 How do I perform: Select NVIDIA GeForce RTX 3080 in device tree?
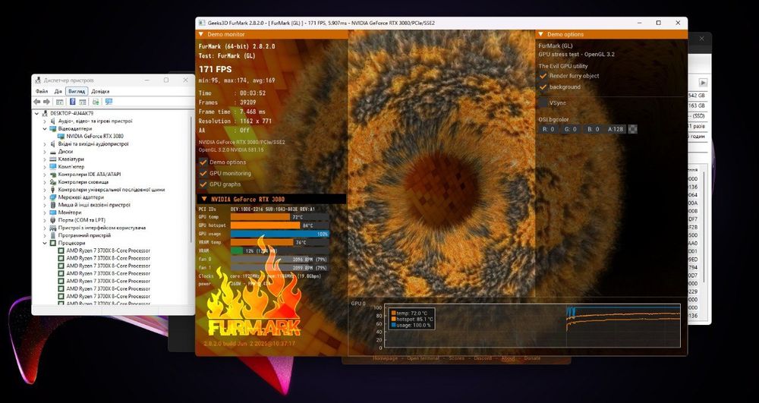[94, 136]
